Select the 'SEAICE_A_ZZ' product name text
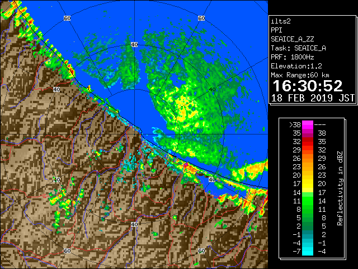The height and width of the screenshot is (269, 358). coord(293,39)
